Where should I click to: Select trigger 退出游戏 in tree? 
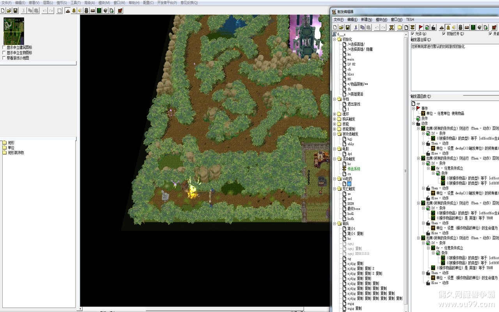tap(354, 104)
